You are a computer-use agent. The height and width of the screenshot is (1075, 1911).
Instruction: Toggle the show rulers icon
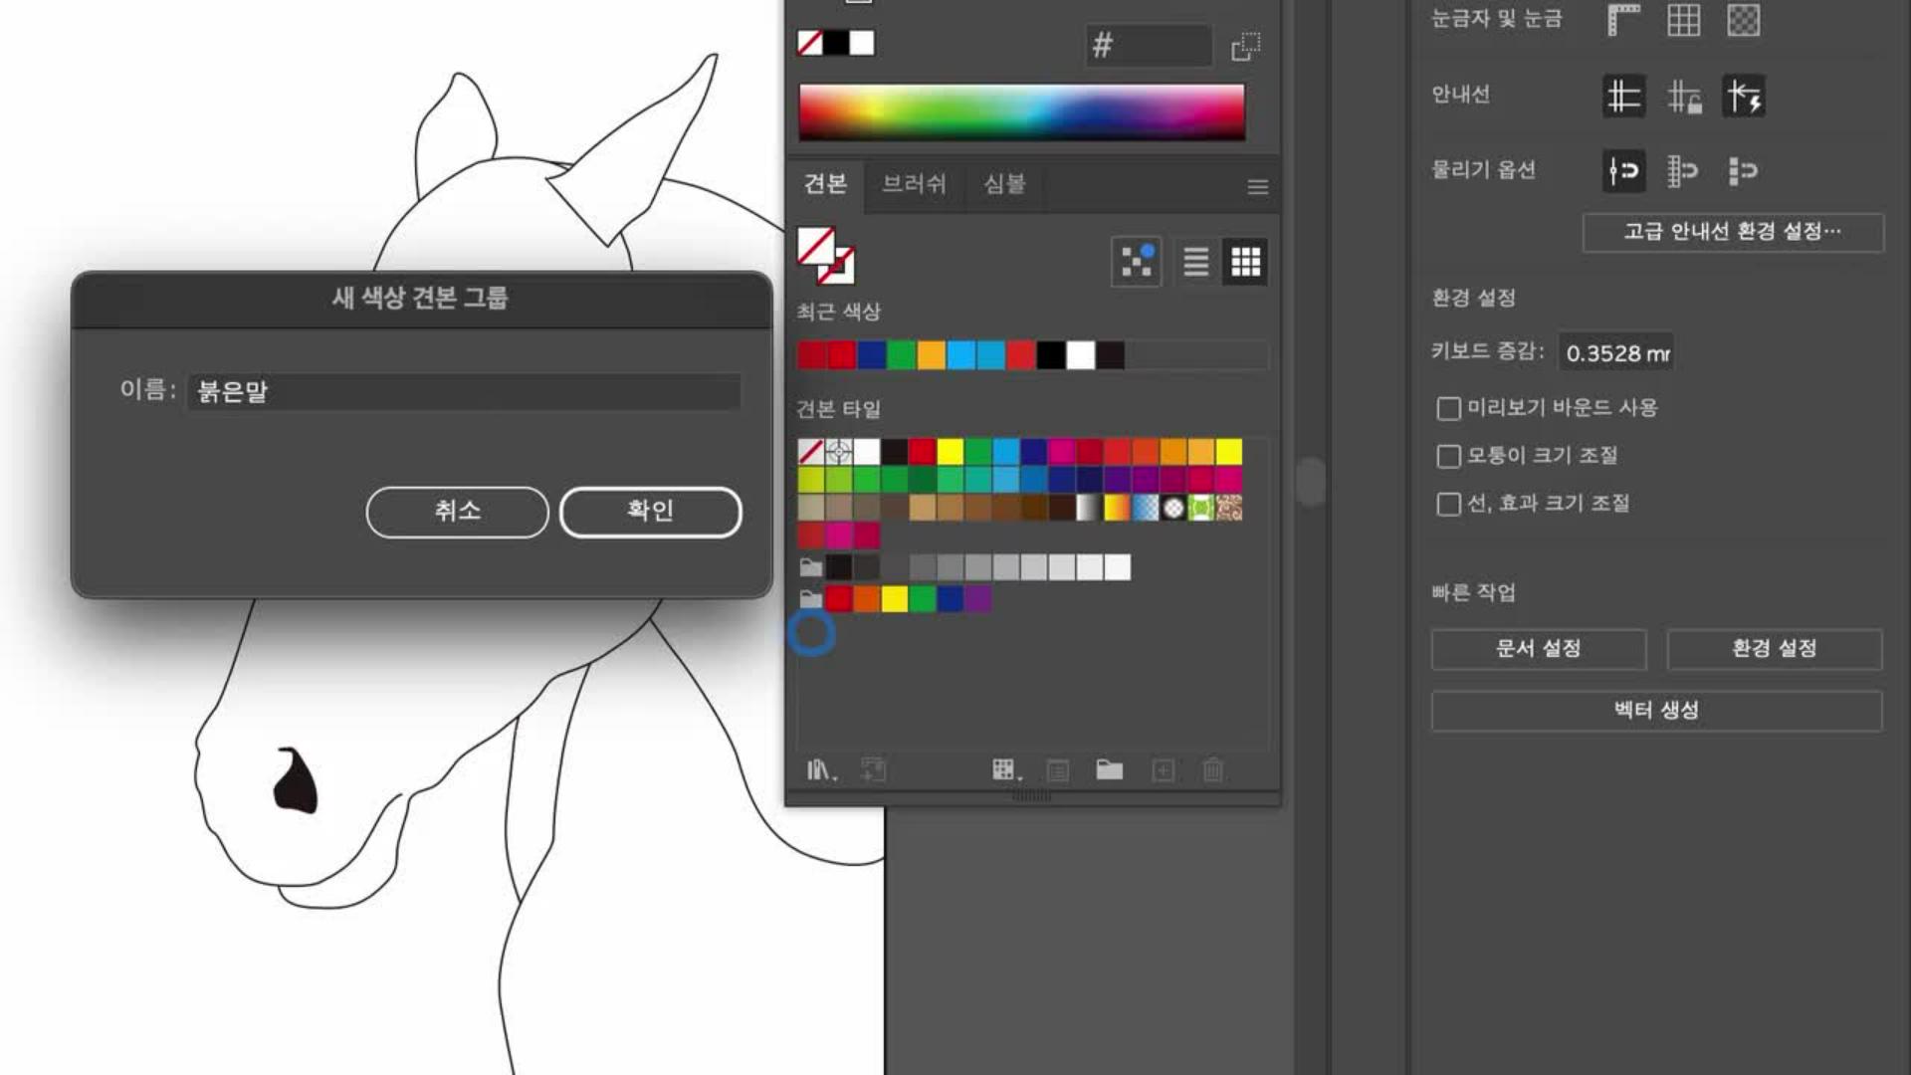pos(1623,20)
